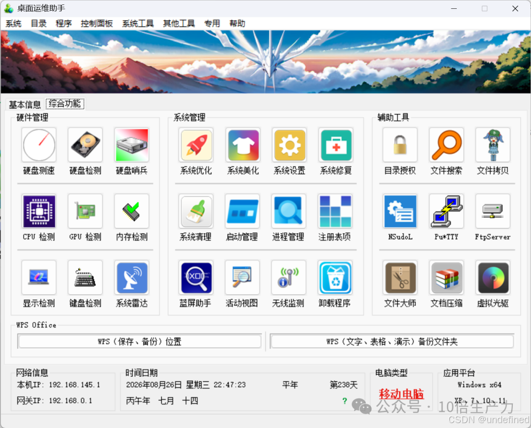Click the green question mark
This screenshot has width=531, height=428.
pos(345,401)
